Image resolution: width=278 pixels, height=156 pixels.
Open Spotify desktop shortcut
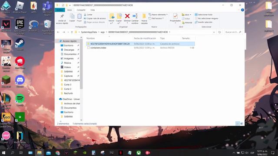tap(20, 100)
